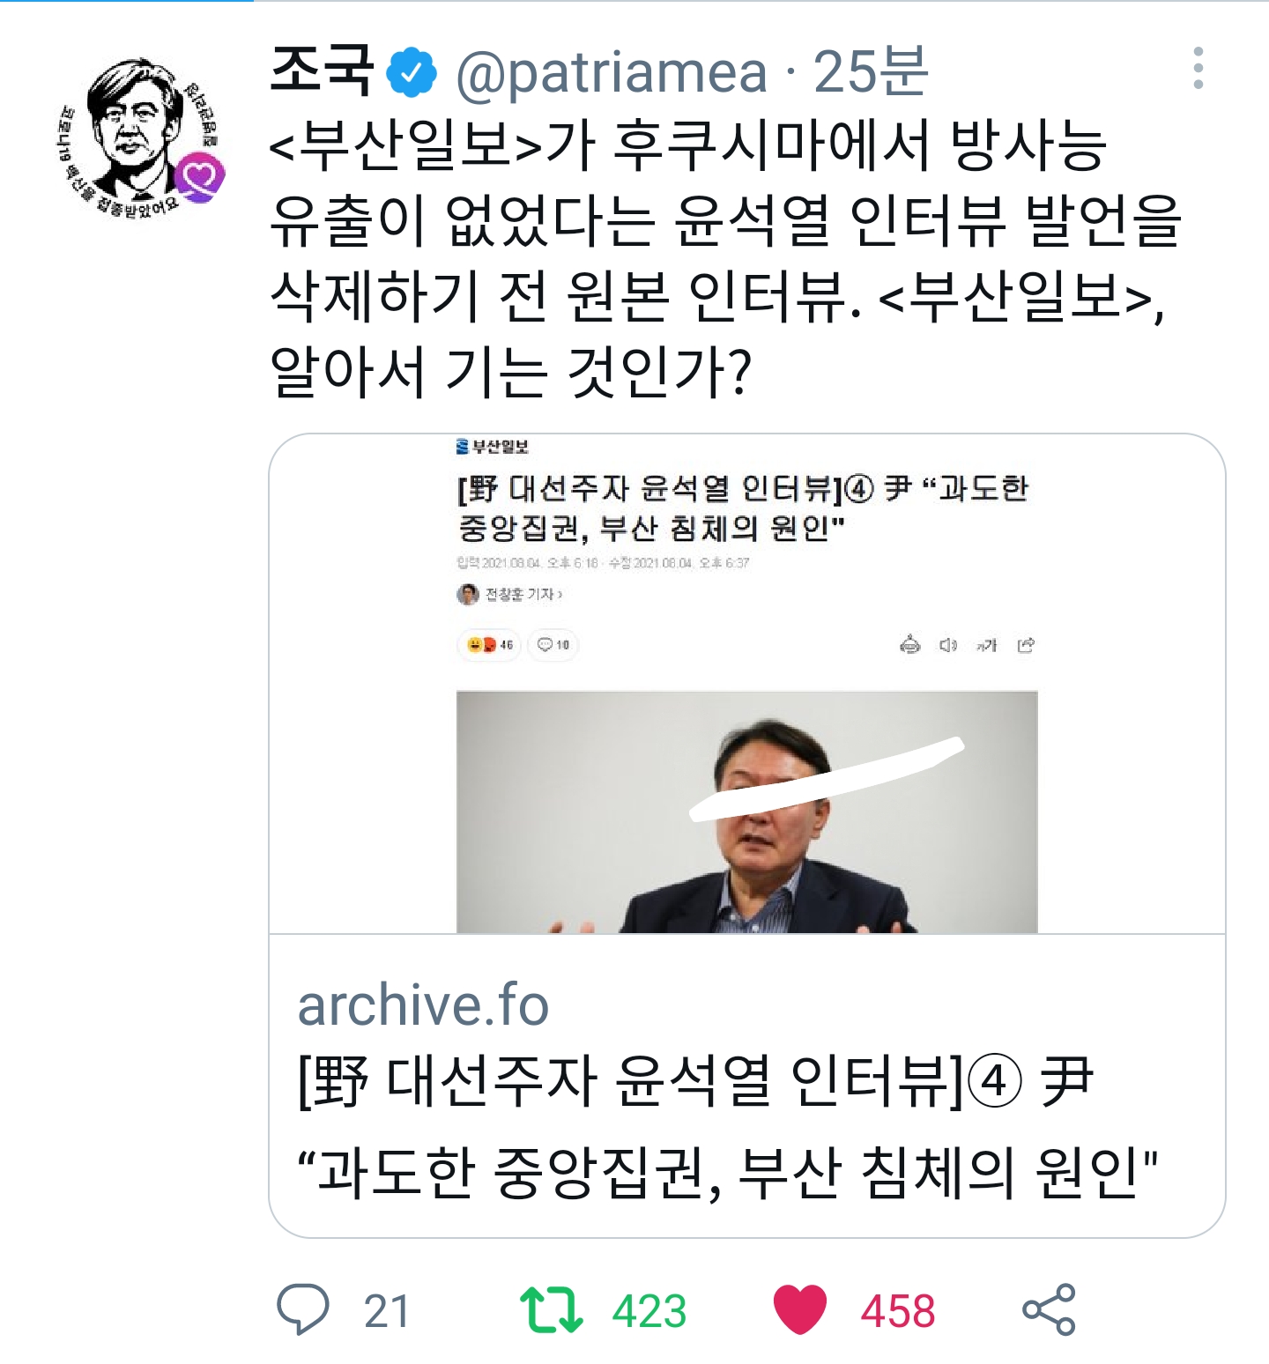Click the blue verified badge next to 조국
This screenshot has height=1364, width=1269.
click(412, 73)
